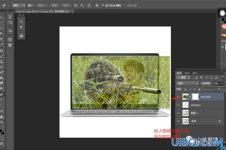
Task: Toggle the auto add/delete checkbox
Action: point(103,5)
